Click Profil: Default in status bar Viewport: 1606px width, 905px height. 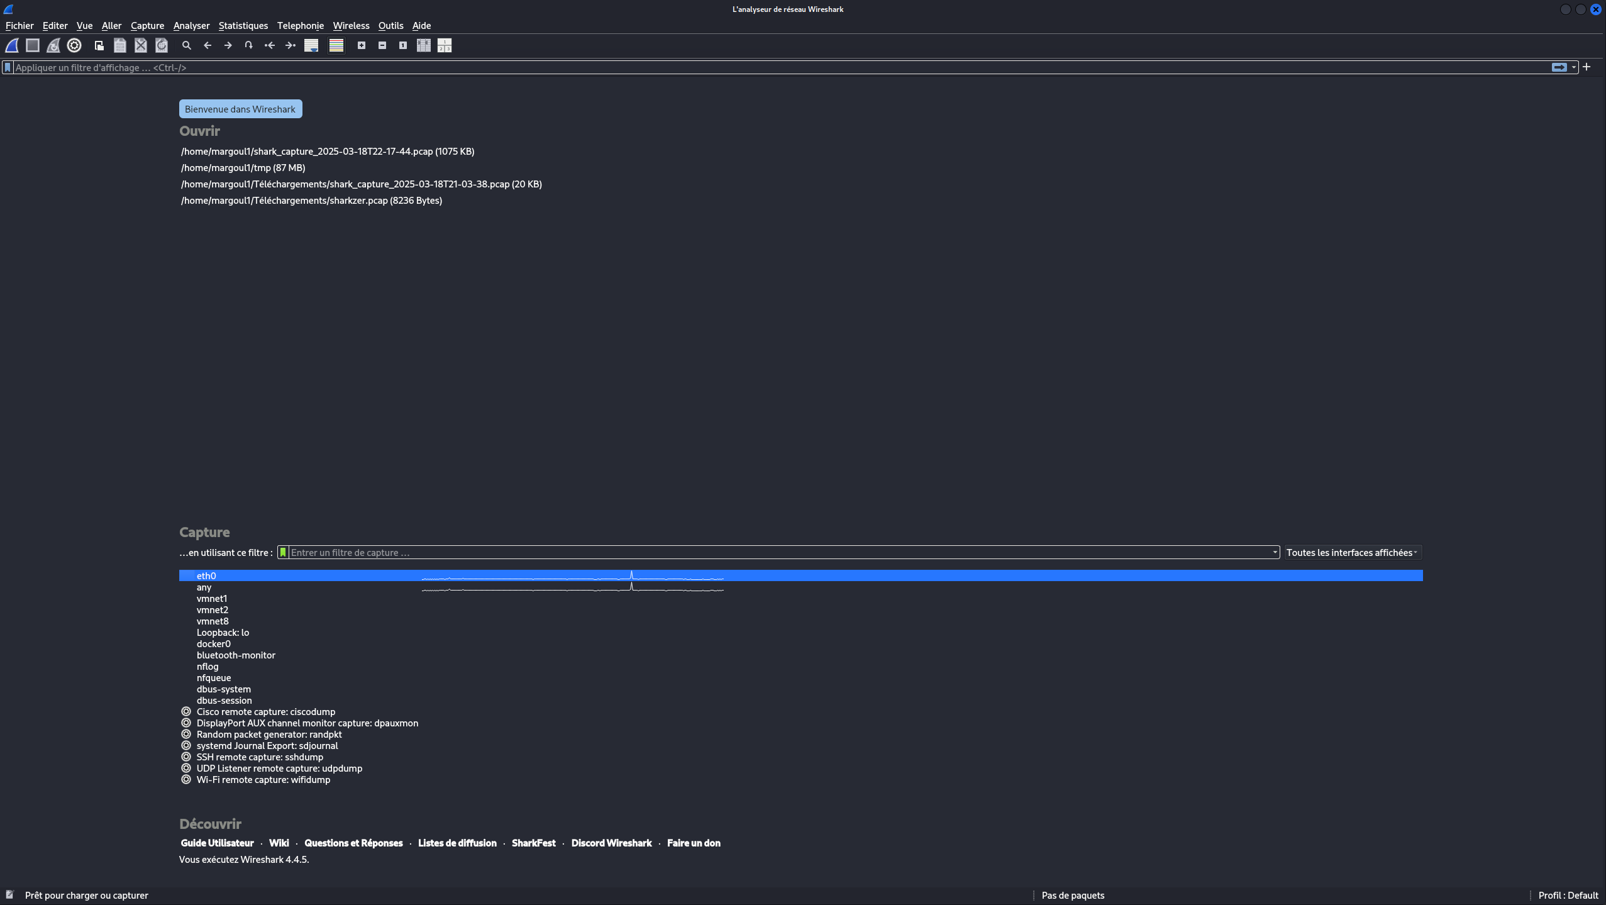pos(1568,895)
